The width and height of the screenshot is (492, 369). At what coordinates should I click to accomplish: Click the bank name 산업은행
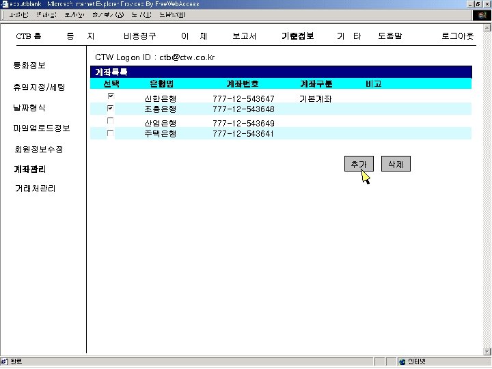pyautogui.click(x=161, y=123)
